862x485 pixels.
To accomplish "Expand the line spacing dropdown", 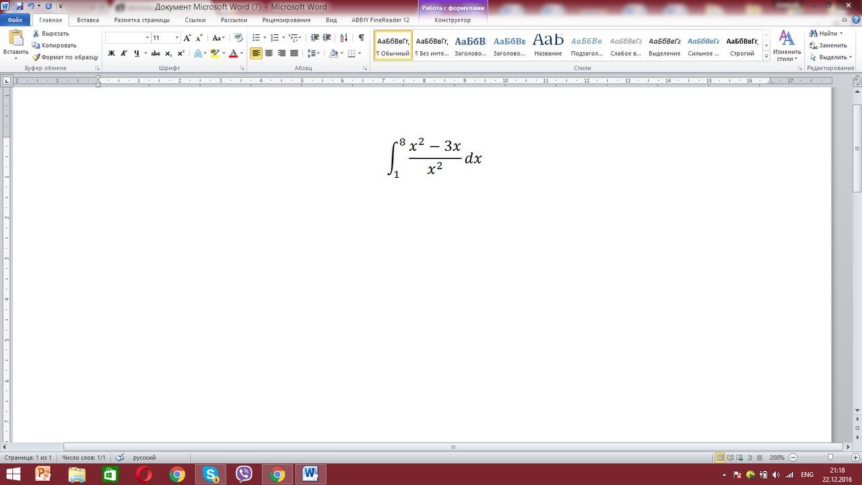I will click(x=318, y=53).
